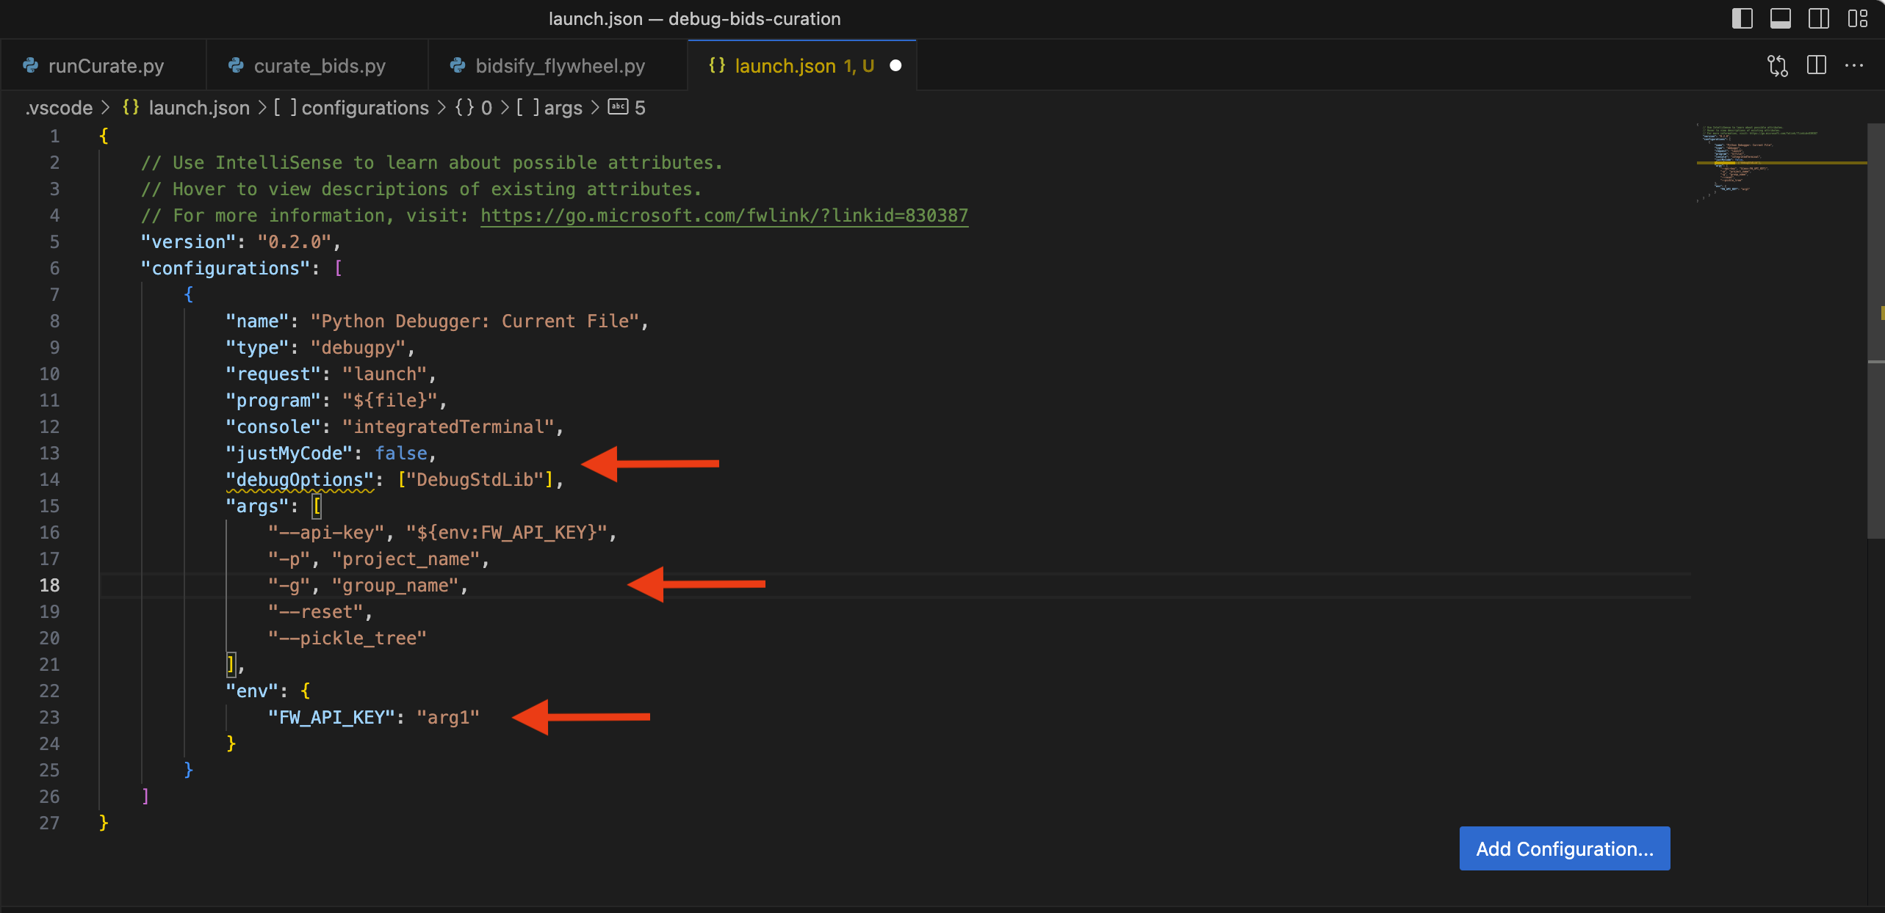This screenshot has height=913, width=1885.
Task: Click the Python icon on runCurate.py tab
Action: point(31,65)
